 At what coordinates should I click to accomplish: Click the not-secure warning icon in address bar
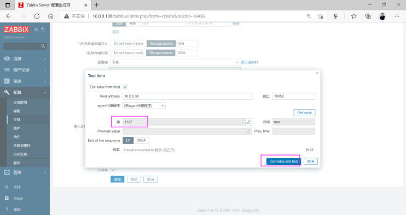pyautogui.click(x=67, y=16)
